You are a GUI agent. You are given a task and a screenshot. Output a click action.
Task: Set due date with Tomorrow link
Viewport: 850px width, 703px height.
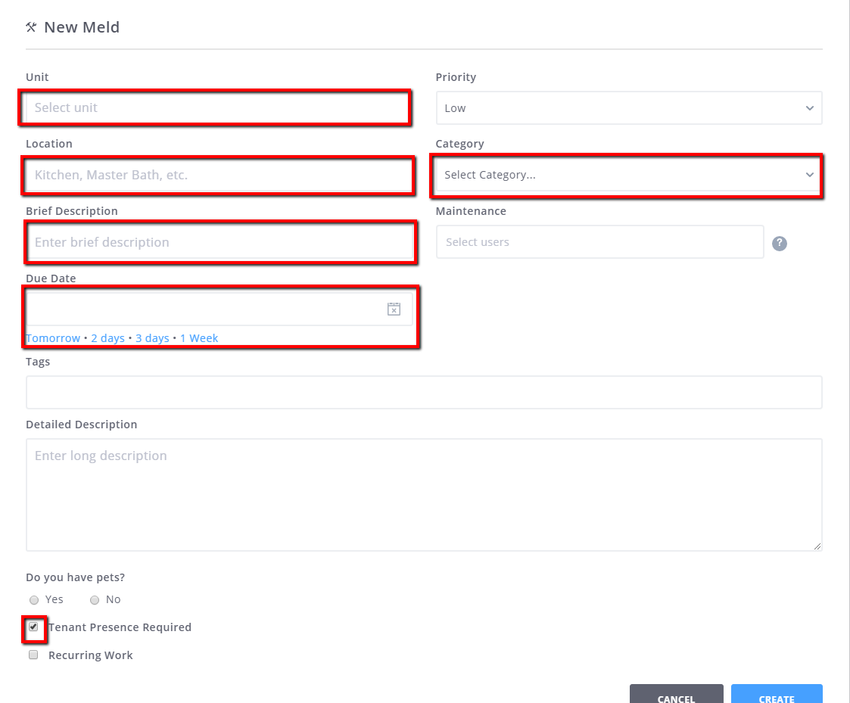point(53,338)
